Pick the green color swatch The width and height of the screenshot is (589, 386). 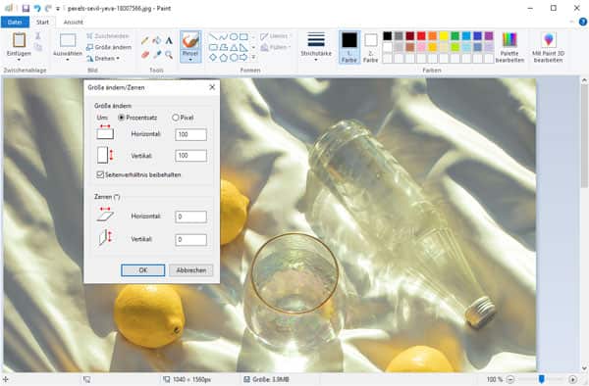[x=455, y=36]
